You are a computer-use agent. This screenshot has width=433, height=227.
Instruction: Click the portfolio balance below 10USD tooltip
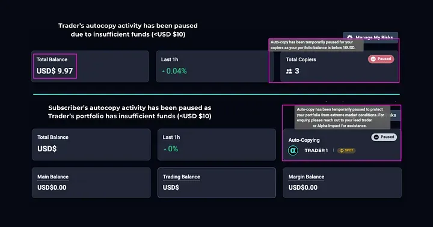(x=316, y=45)
